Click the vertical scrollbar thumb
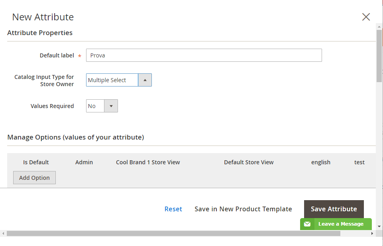This screenshot has width=383, height=246. (x=379, y=56)
